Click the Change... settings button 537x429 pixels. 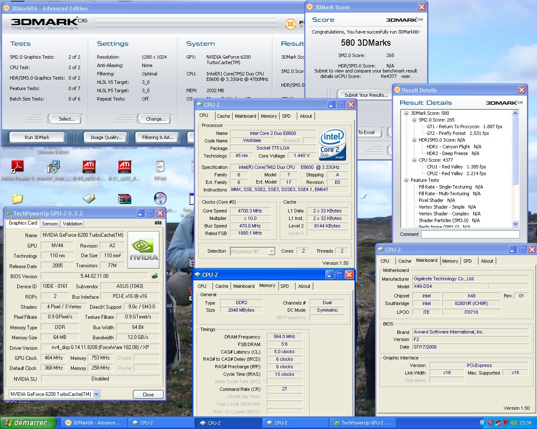click(x=156, y=119)
